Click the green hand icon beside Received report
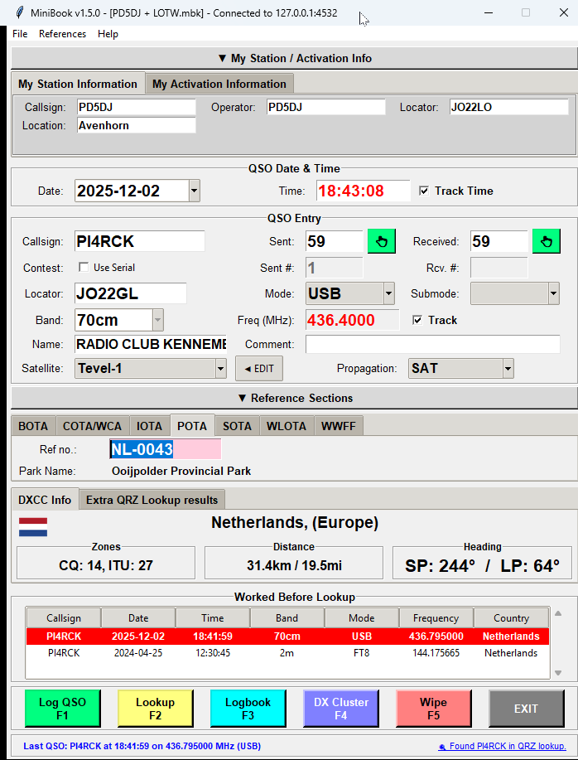The width and height of the screenshot is (578, 760). pos(547,242)
